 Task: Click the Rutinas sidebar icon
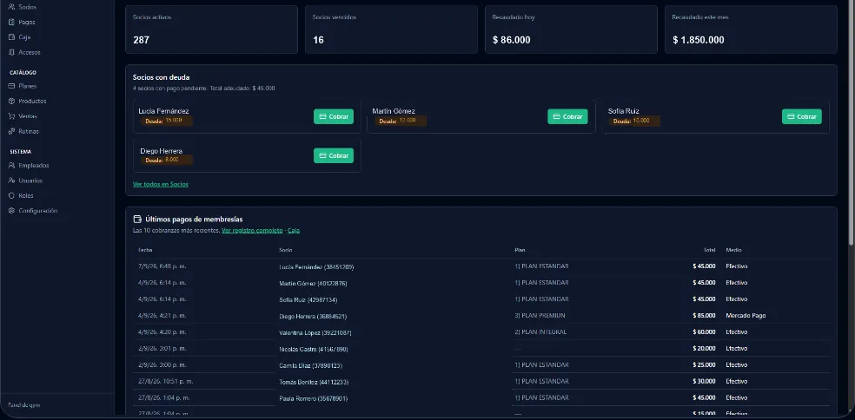coord(11,131)
